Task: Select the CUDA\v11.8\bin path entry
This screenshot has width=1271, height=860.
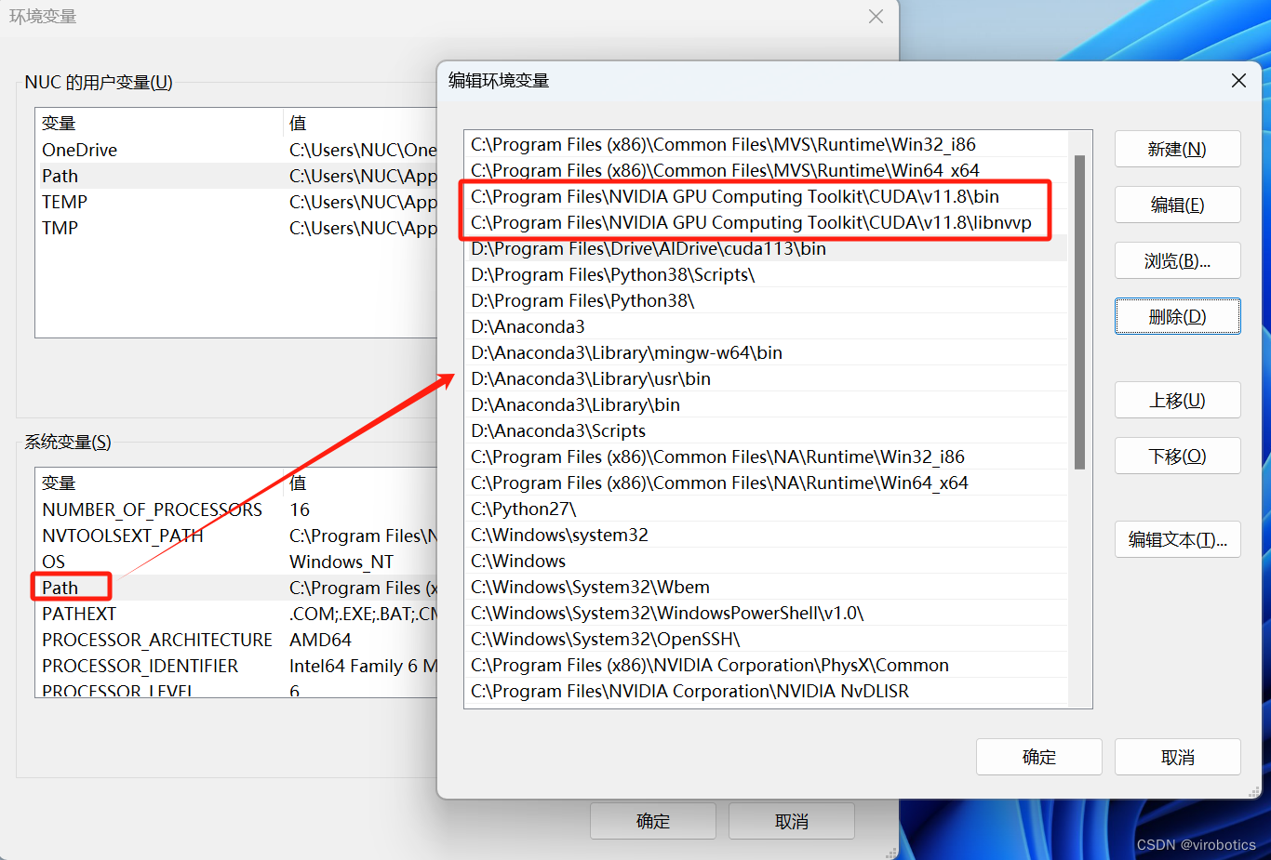Action: tap(766, 196)
